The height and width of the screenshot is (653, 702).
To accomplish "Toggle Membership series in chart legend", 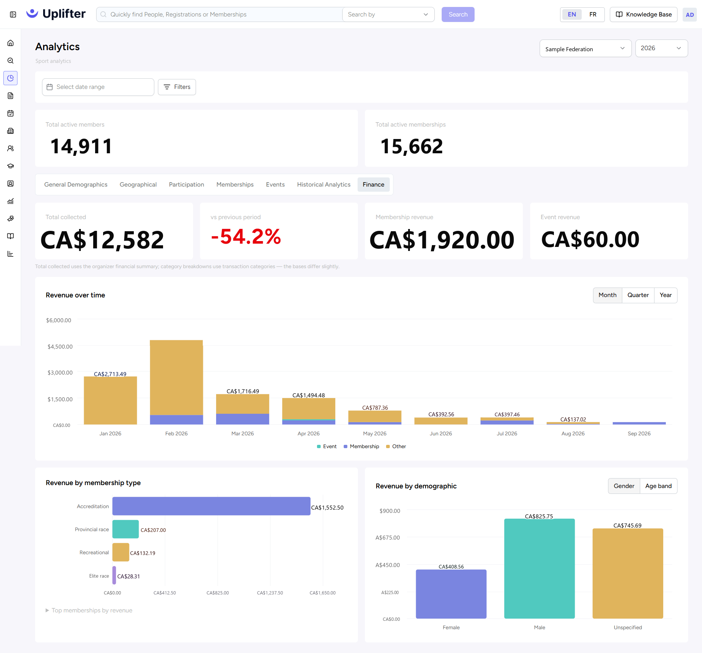I will tap(361, 447).
